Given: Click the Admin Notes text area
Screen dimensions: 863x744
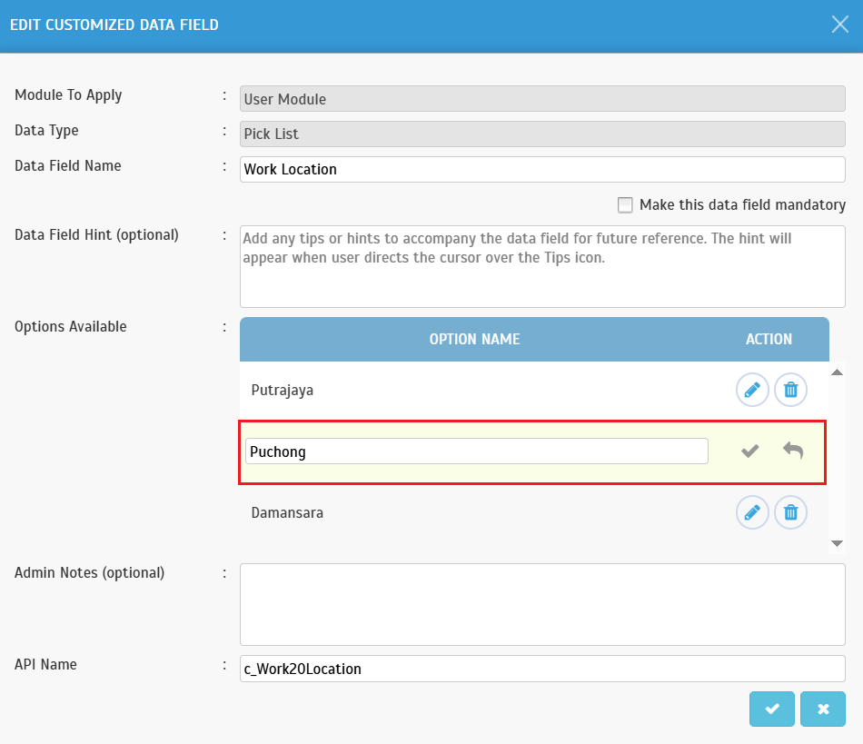Looking at the screenshot, I should point(542,604).
